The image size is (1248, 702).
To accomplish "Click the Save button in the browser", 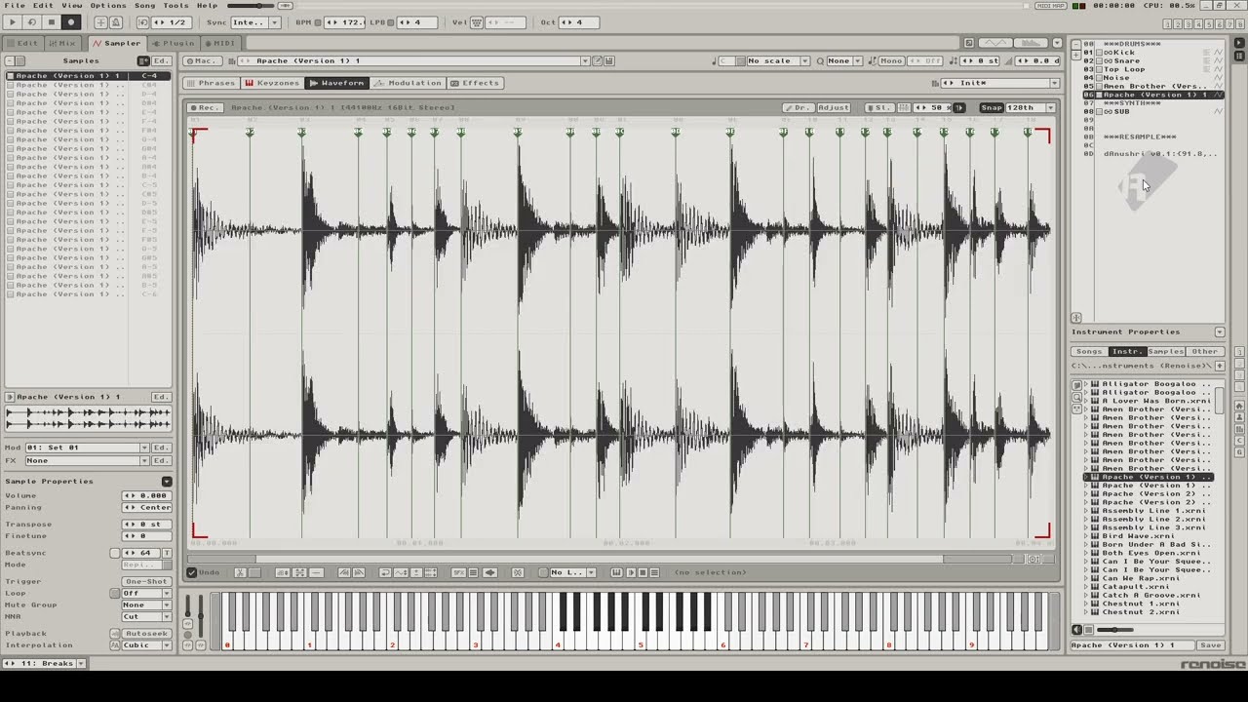I will point(1211,645).
